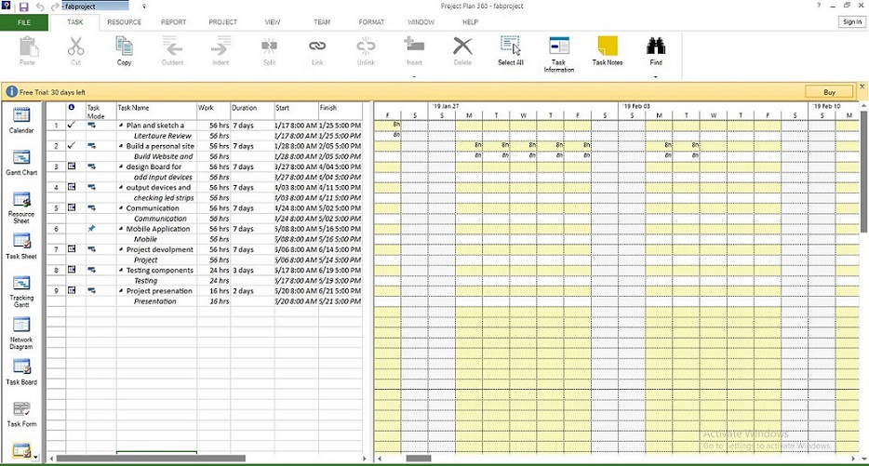Open the FILE menu tab
The width and height of the screenshot is (869, 466).
24,22
